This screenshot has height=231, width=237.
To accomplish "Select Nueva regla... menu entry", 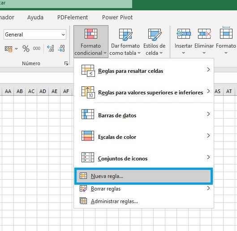I will coord(143,176).
